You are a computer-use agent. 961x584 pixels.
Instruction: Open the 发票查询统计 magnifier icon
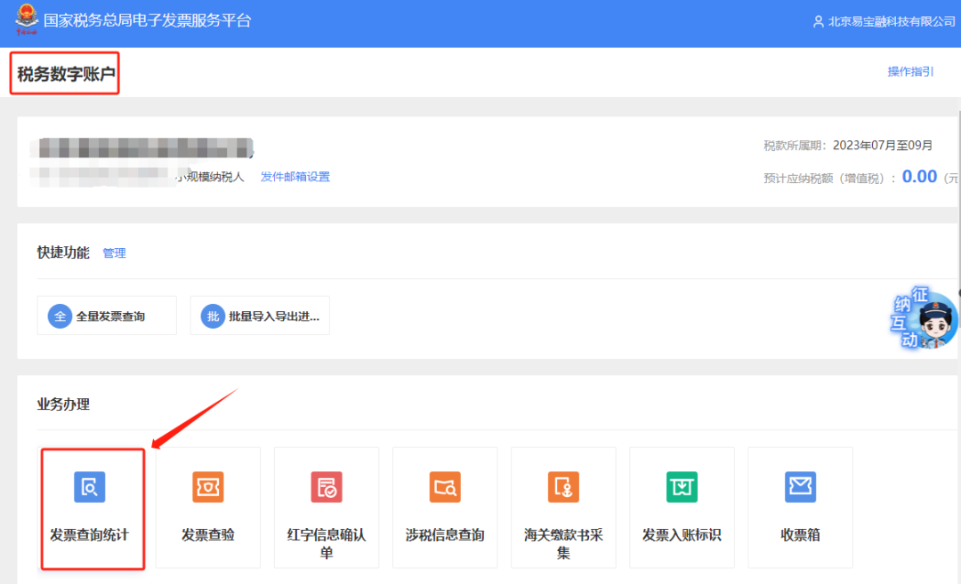(x=89, y=487)
